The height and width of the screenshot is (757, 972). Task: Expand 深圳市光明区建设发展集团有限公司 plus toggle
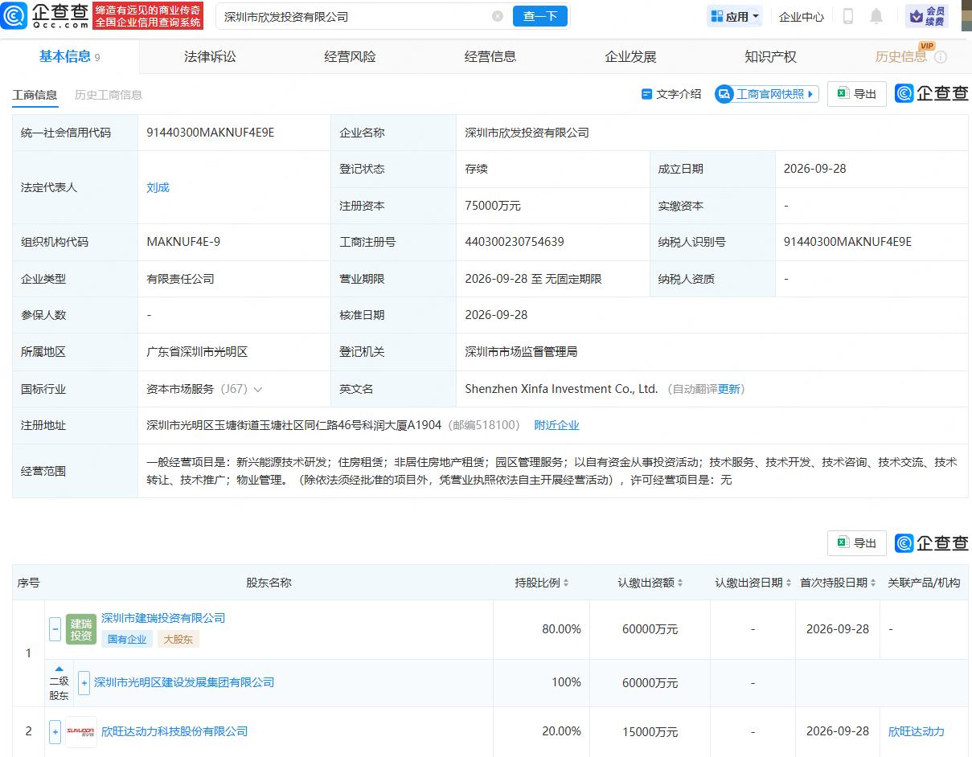[84, 682]
